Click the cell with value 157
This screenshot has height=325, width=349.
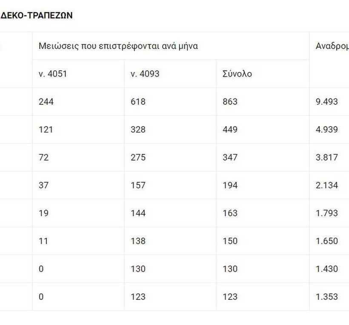coord(138,185)
